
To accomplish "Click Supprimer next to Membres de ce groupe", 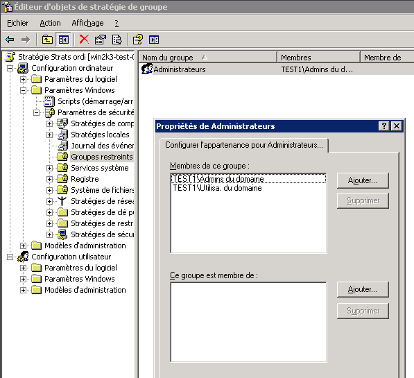I will [363, 200].
